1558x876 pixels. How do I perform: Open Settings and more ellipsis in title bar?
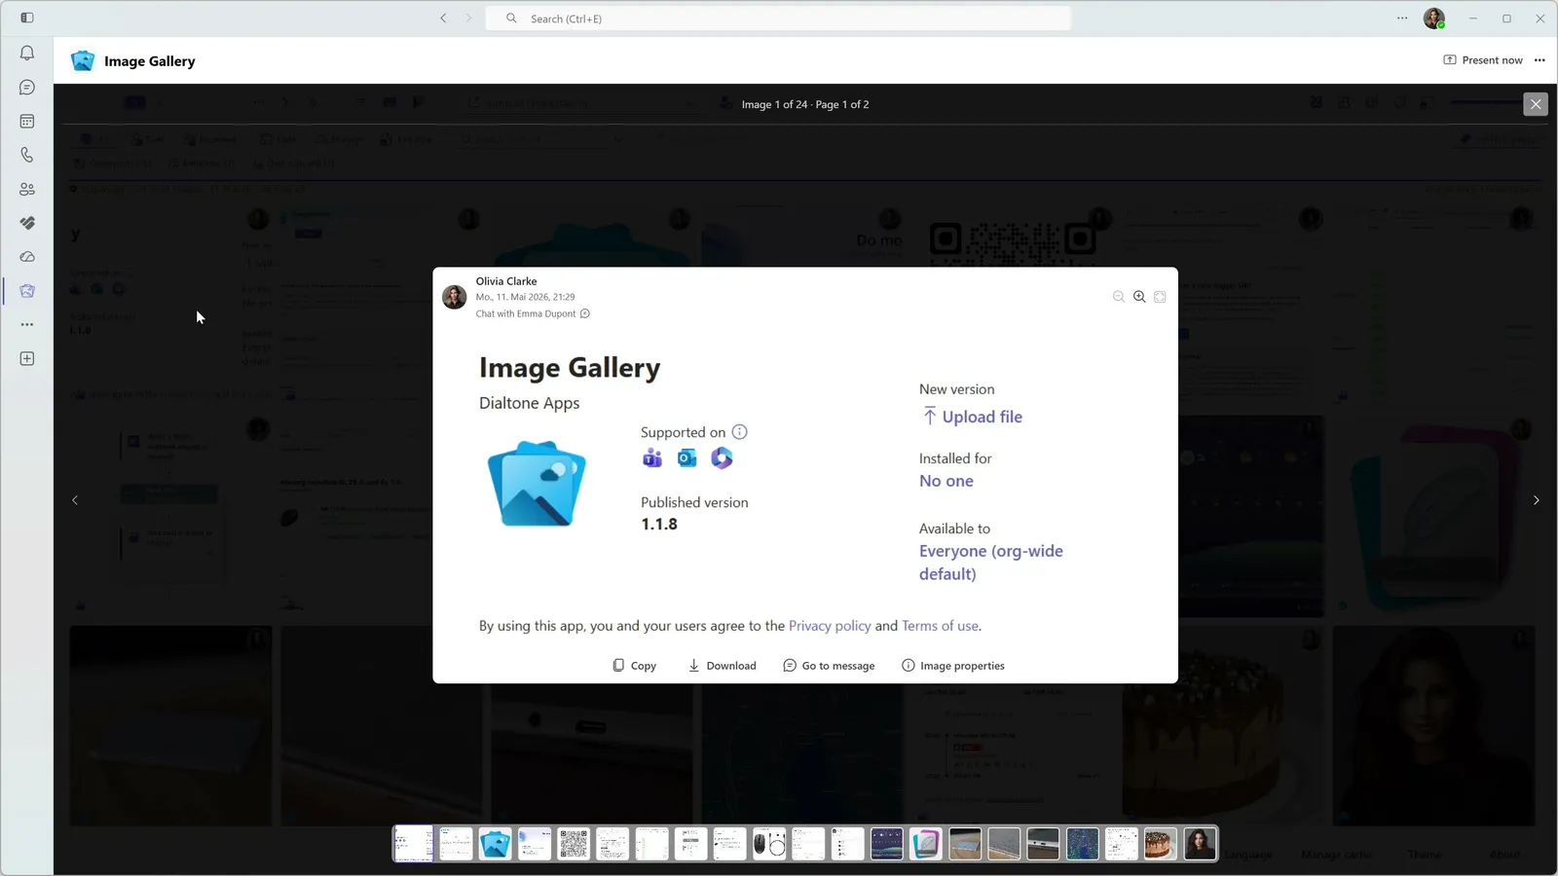[x=1402, y=18]
